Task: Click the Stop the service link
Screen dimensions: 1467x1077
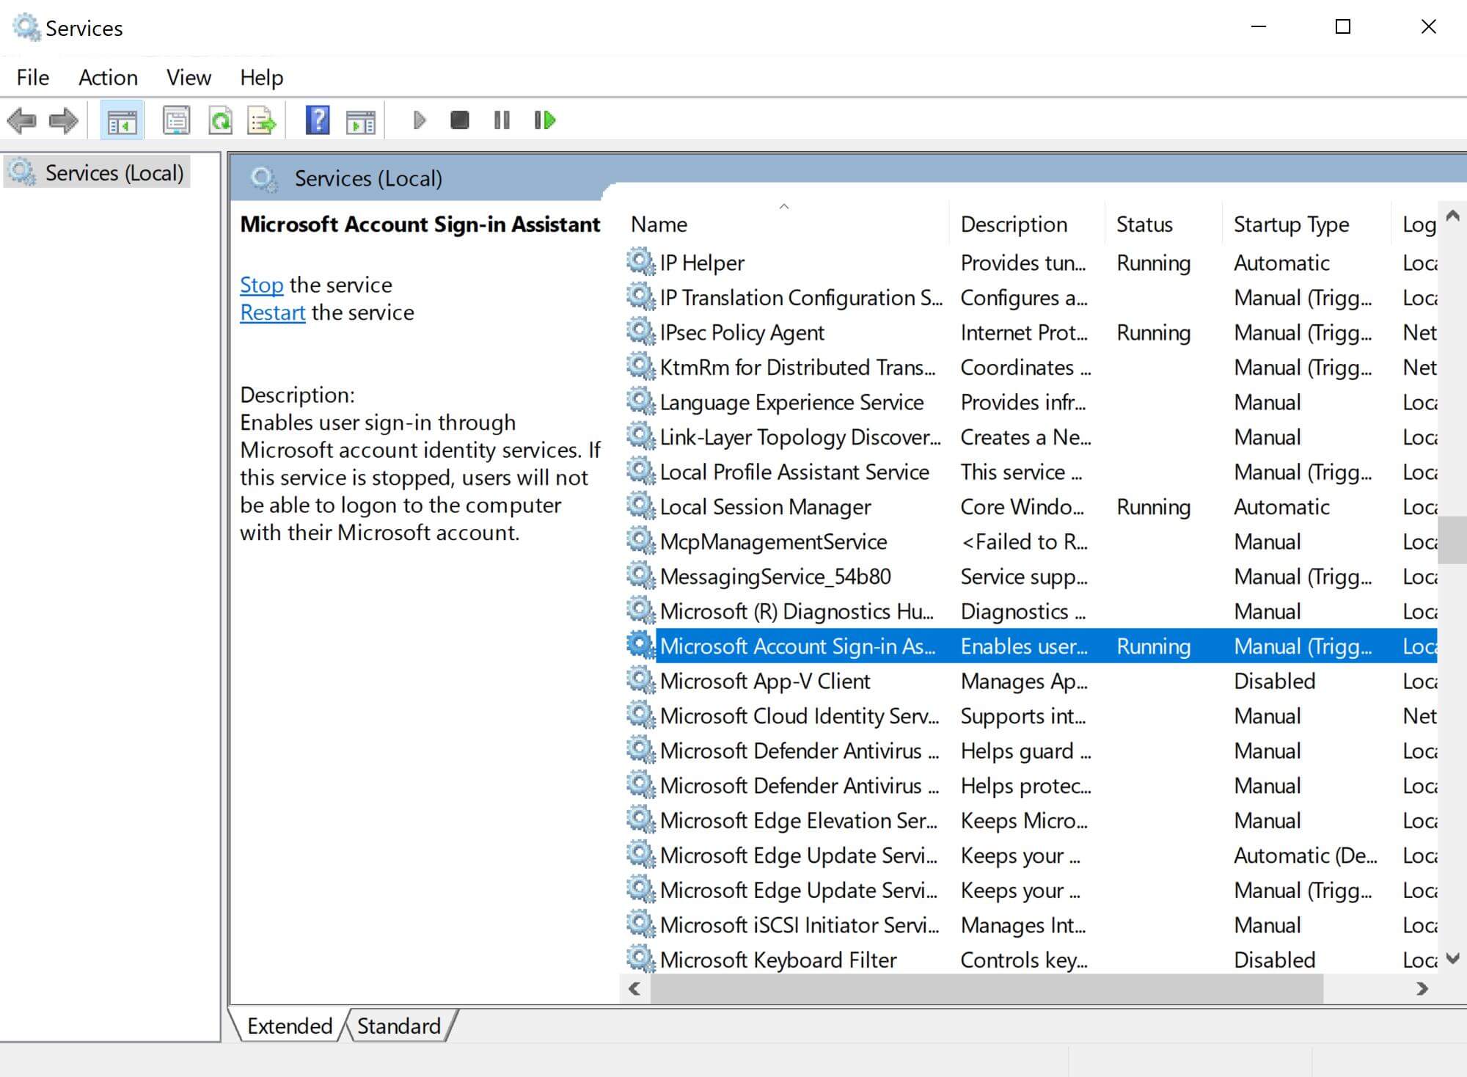Action: pos(261,285)
